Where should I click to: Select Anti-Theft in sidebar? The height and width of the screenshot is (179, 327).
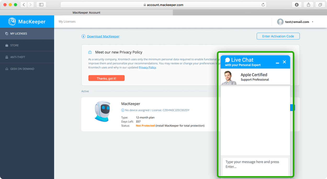pyautogui.click(x=27, y=57)
